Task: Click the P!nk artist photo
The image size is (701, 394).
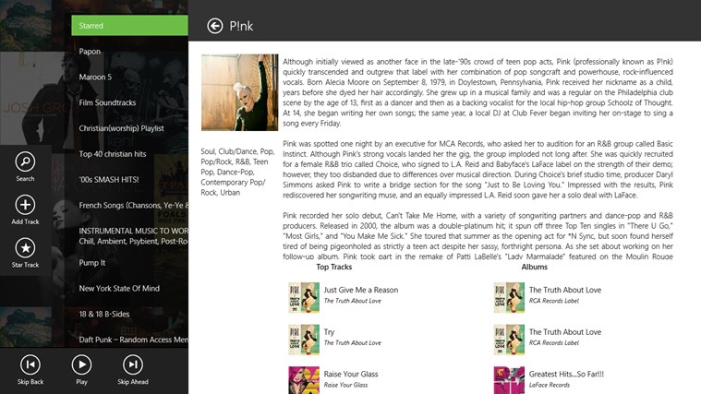Action: (239, 92)
